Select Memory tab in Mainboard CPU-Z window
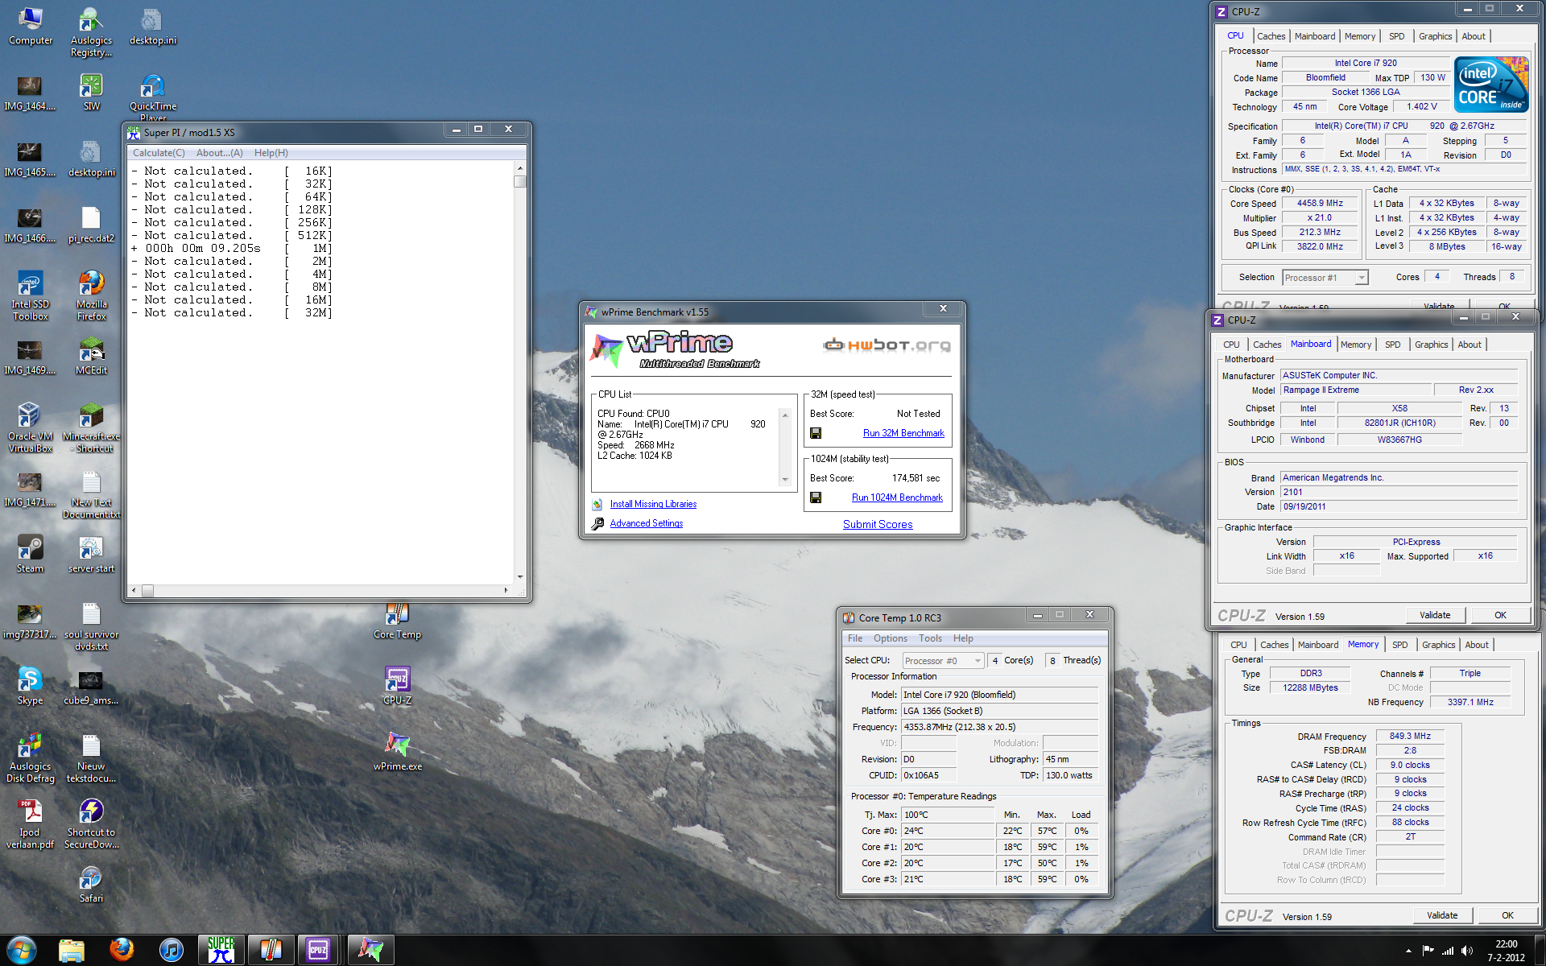1546x966 pixels. (1356, 345)
